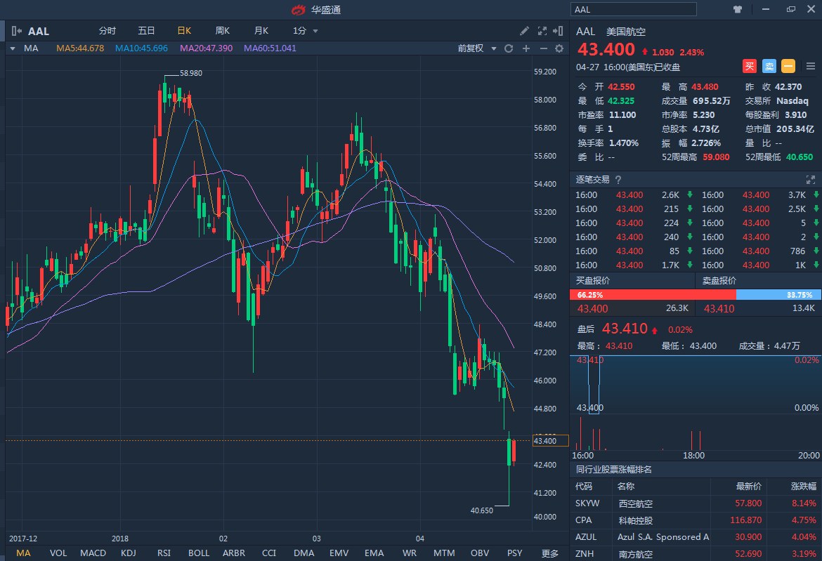822x561 pixels.
Task: Click the fullscreen chart expand icon
Action: 542,31
